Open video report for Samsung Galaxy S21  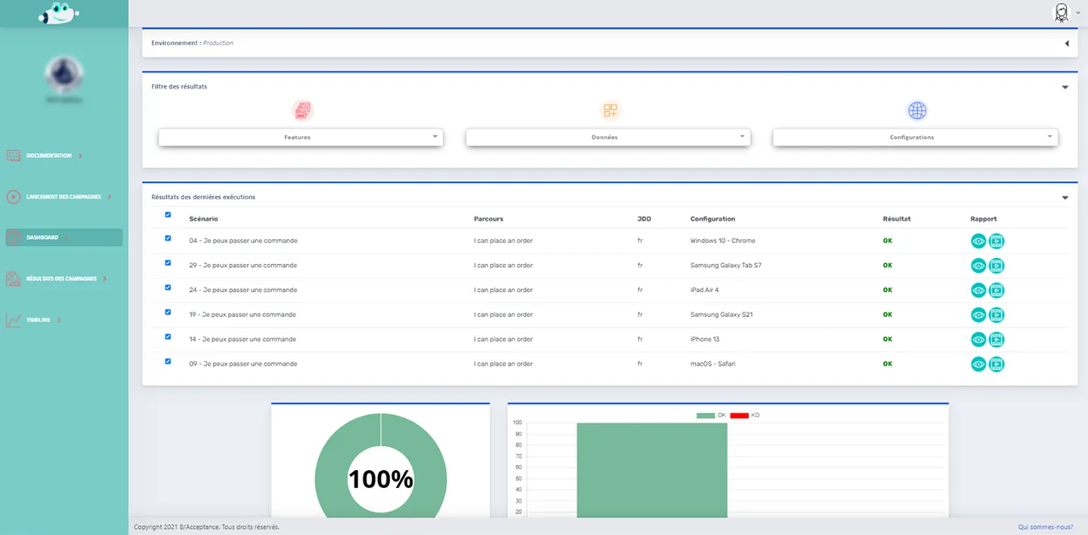click(997, 315)
